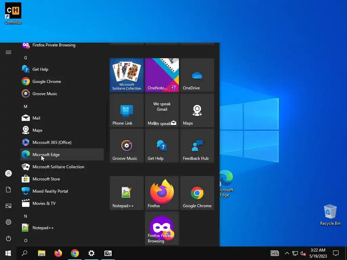Select the Recycle Bin desktop icon

(330, 215)
